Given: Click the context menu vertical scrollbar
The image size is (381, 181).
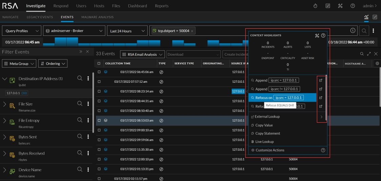Looking at the screenshot, I should click(326, 98).
